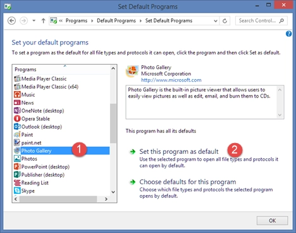The image size is (296, 233).
Task: Click the horizontal scrollbar right arrow in list
Action: tap(106, 199)
